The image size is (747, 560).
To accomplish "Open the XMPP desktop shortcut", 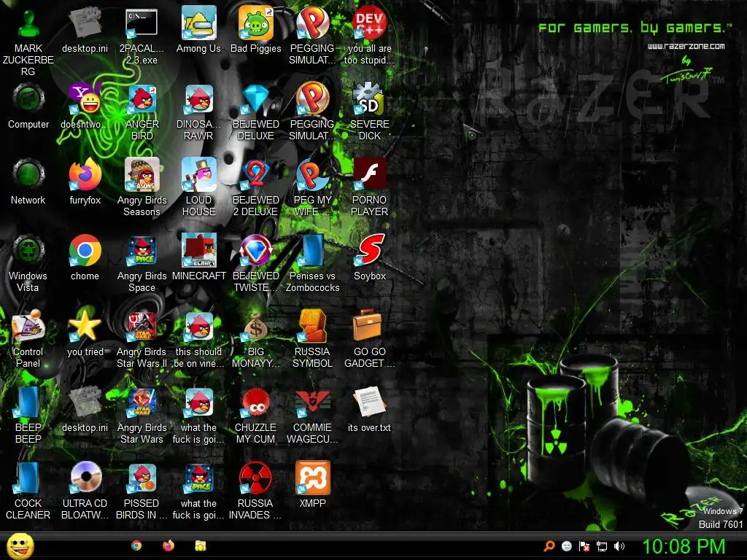I will point(312,478).
